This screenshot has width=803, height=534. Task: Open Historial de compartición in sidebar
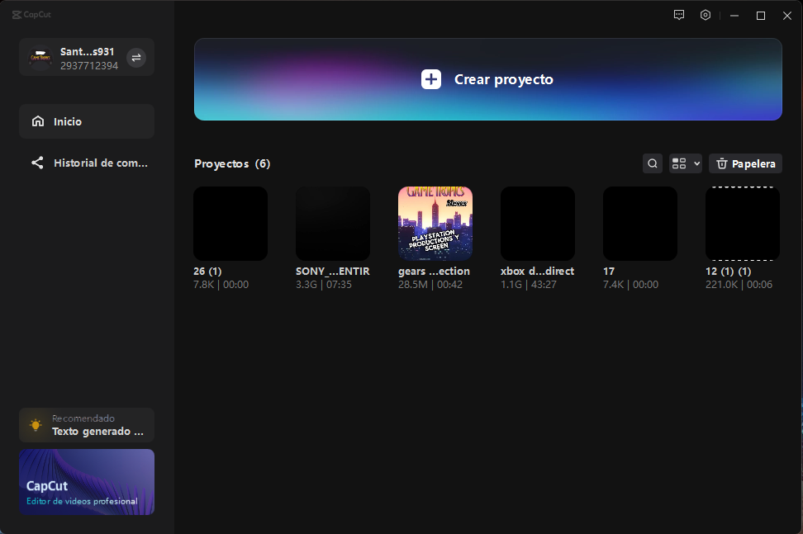click(87, 163)
